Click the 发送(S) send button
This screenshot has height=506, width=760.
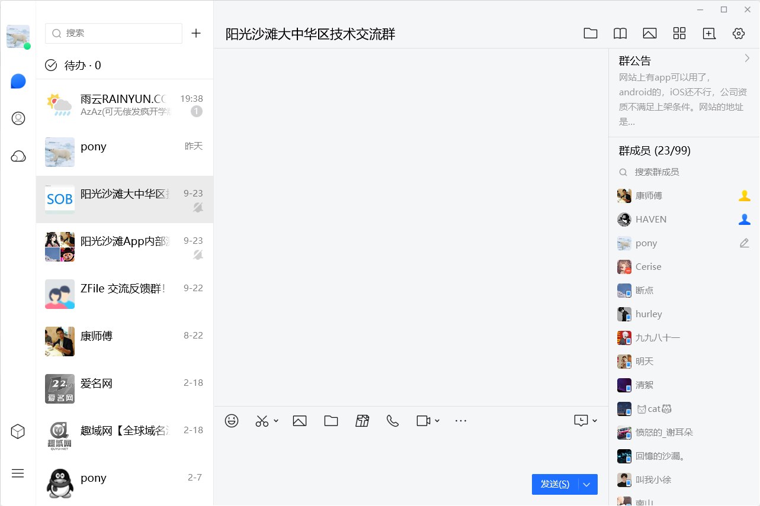555,484
